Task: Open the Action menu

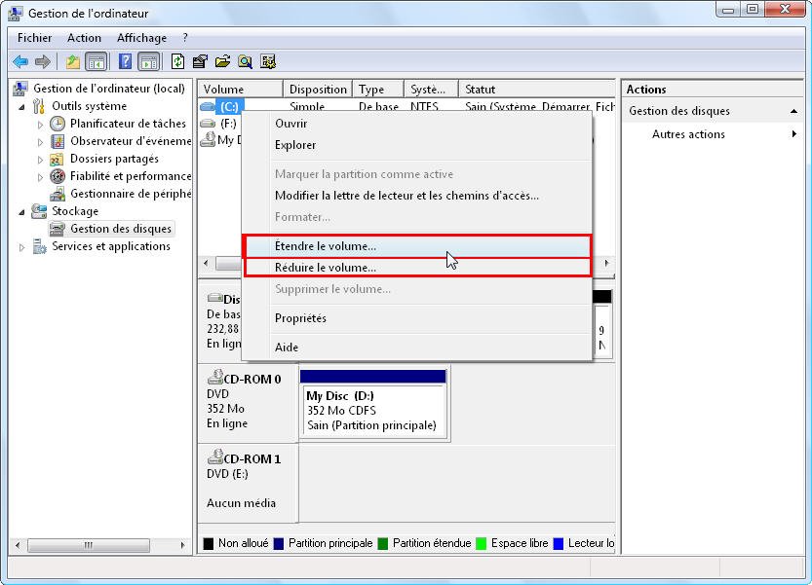Action: (84, 38)
